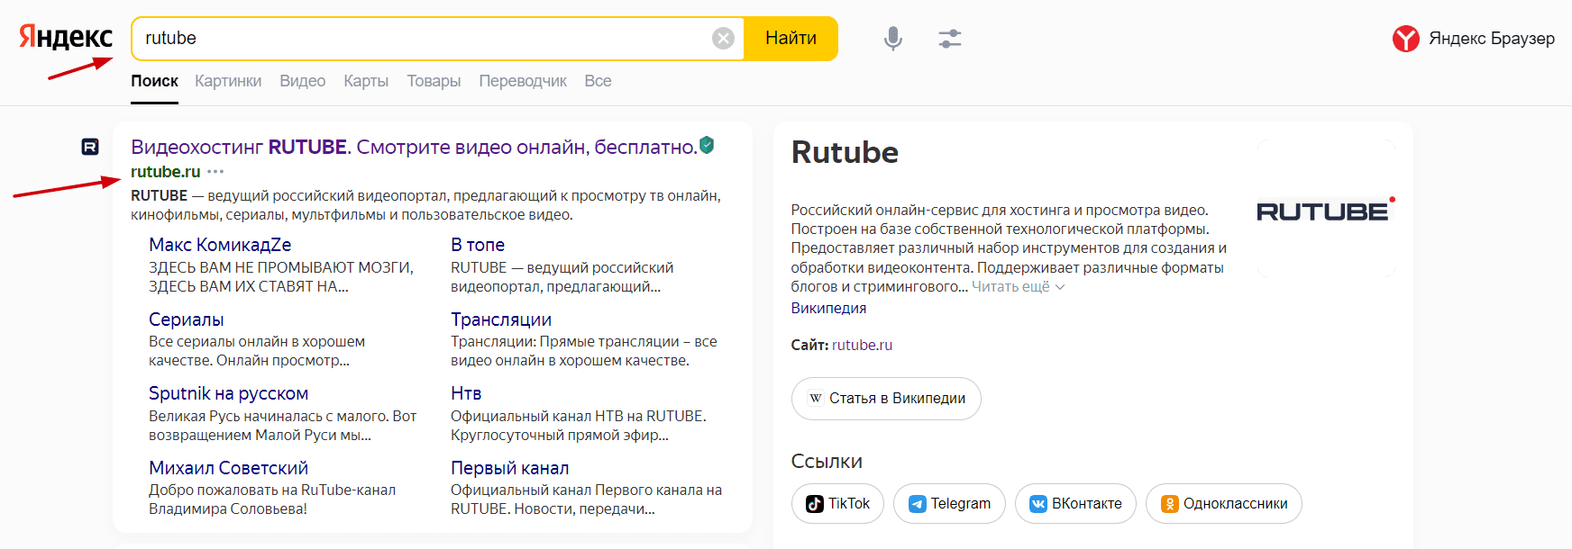This screenshot has width=1572, height=549.
Task: Click the Rutube favicon beside the result
Action: (x=90, y=147)
